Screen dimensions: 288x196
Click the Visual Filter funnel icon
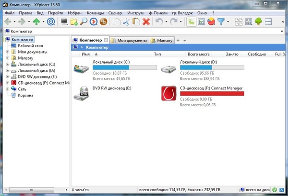tap(221, 22)
